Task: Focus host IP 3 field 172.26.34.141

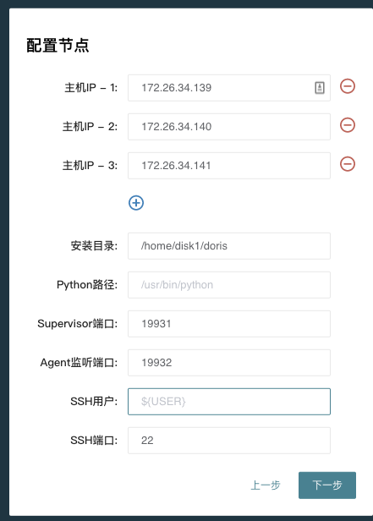Action: click(229, 166)
